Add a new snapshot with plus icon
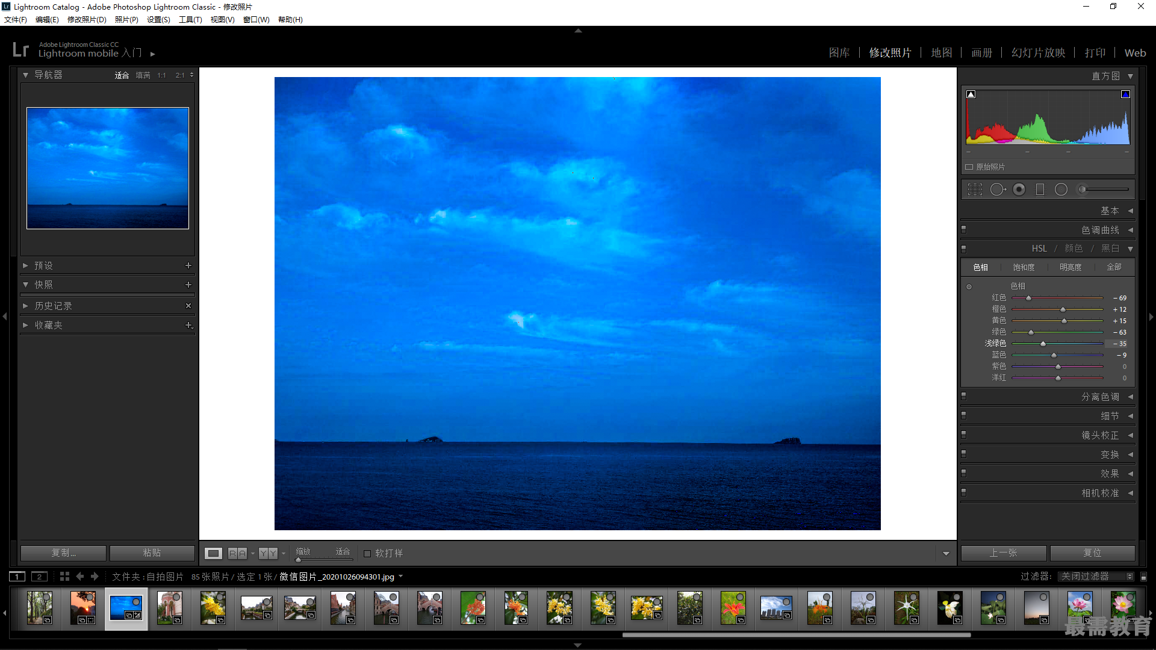The width and height of the screenshot is (1156, 650). point(188,285)
